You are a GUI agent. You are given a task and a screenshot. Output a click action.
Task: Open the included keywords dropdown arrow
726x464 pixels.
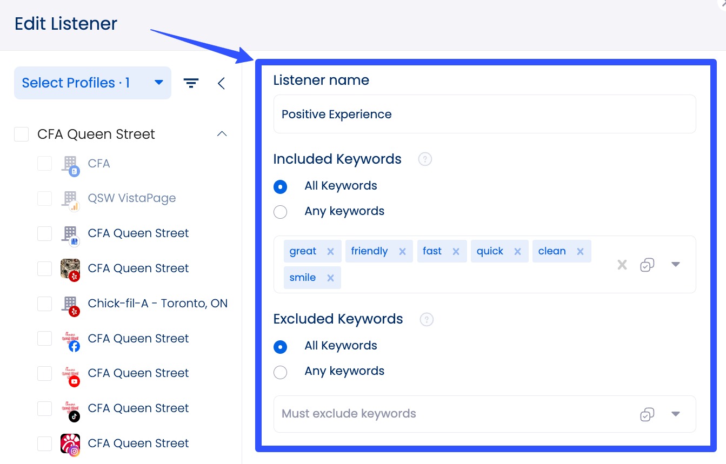click(675, 265)
